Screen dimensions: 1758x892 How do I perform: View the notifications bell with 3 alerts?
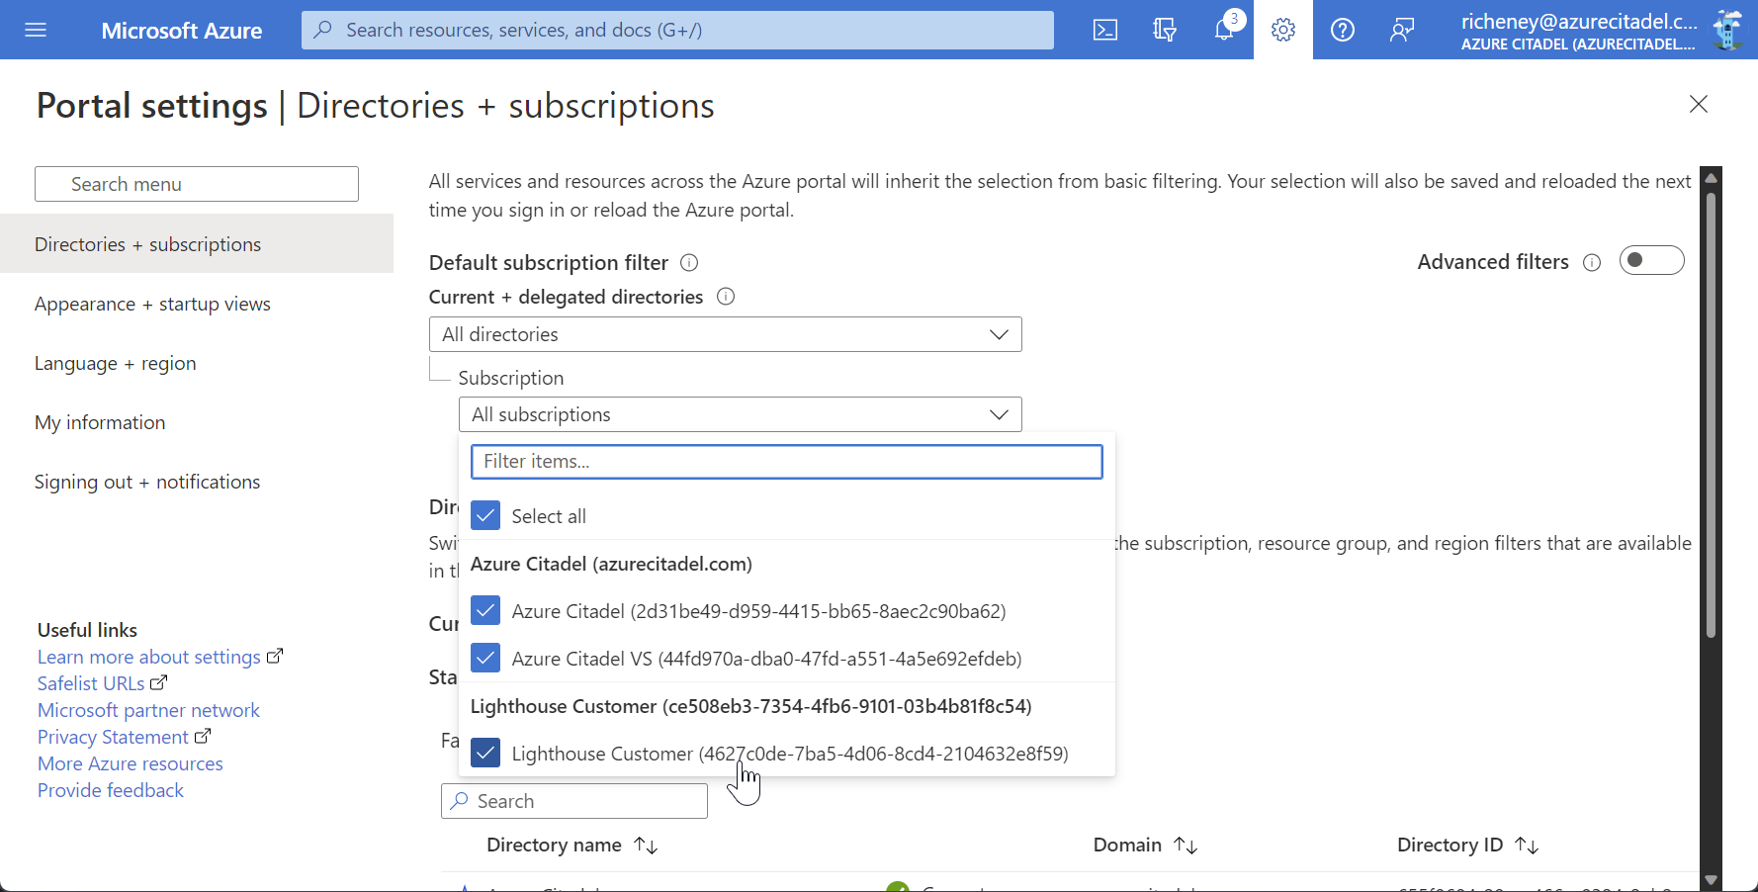[x=1223, y=30]
